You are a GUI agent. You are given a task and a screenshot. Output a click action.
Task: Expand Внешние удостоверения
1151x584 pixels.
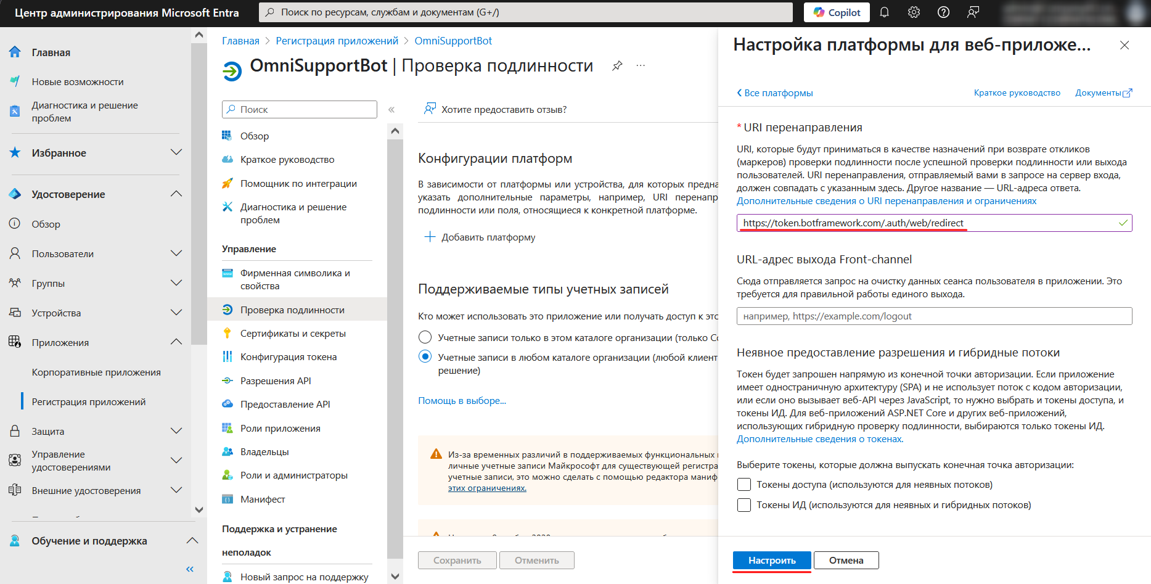point(176,490)
